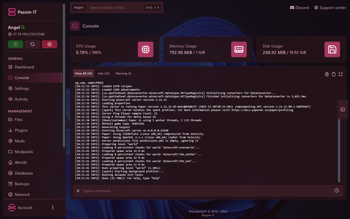The height and width of the screenshot is (219, 350).
Task: Click the Disk save icon
Action: coord(332,49)
